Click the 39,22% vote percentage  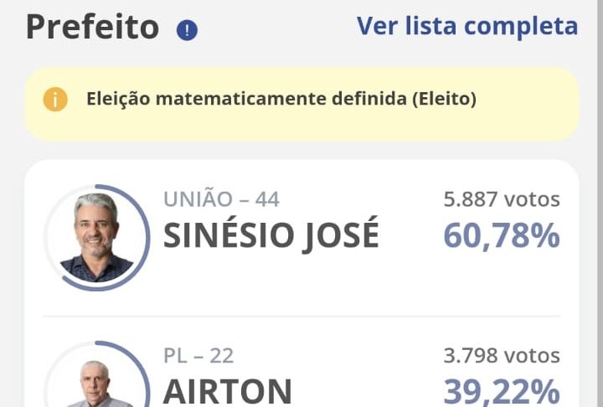[501, 391]
